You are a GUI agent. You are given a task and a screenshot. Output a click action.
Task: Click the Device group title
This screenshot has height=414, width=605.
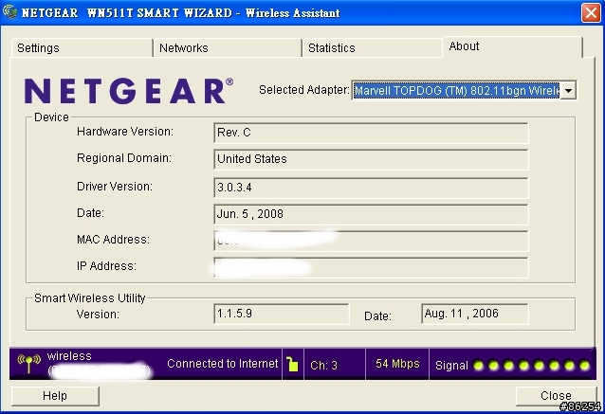[x=51, y=117]
